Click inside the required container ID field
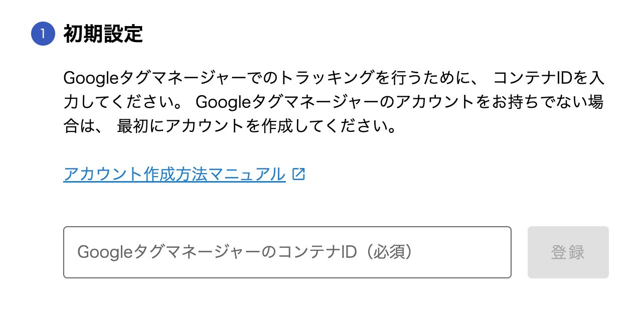This screenshot has width=640, height=315. click(287, 252)
